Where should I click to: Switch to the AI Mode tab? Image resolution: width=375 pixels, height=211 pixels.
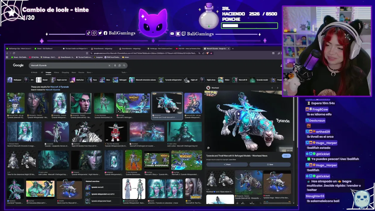[x=34, y=72]
